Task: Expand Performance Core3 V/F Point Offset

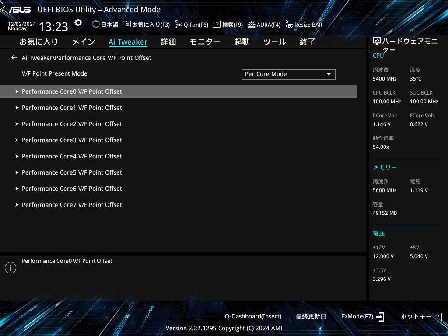Action: pos(178,140)
